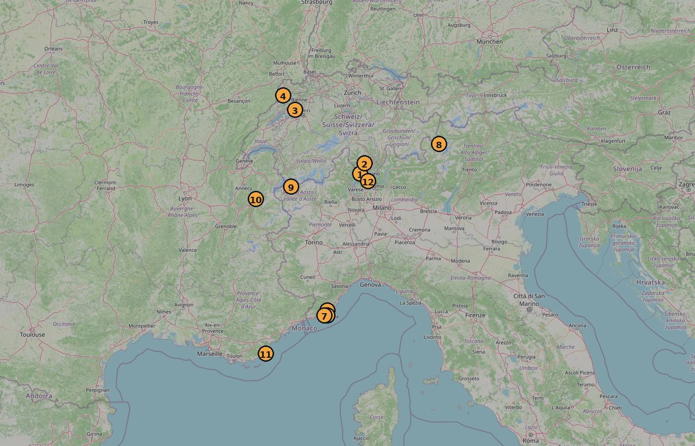Select the Zürich city label

click(352, 93)
